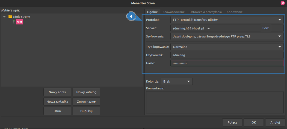
Task: Click the Połącz button
Action: click(x=232, y=122)
